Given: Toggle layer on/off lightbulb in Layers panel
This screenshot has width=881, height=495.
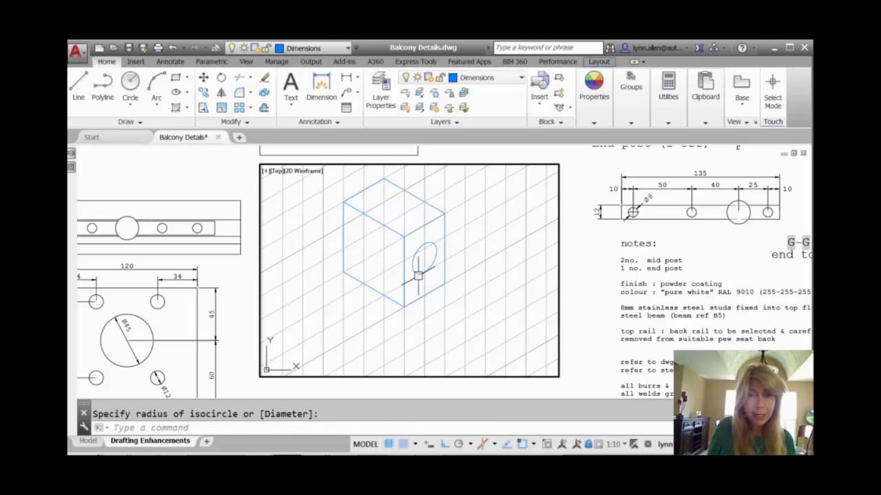Looking at the screenshot, I should 406,78.
